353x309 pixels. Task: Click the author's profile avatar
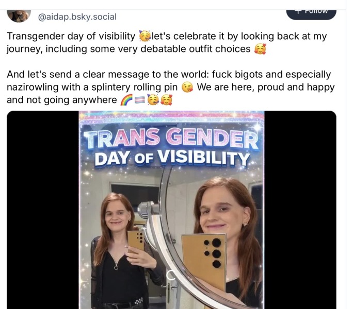pos(19,14)
